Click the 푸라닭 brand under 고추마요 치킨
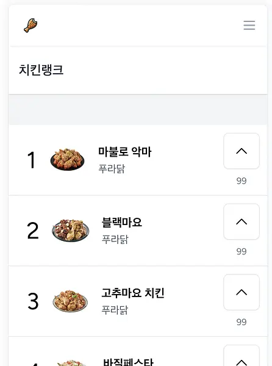 115,310
